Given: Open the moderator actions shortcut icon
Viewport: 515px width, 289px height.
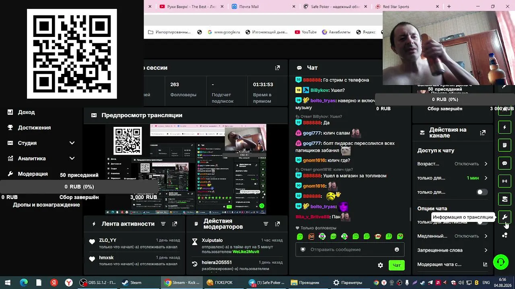Looking at the screenshot, I should click(505, 145).
